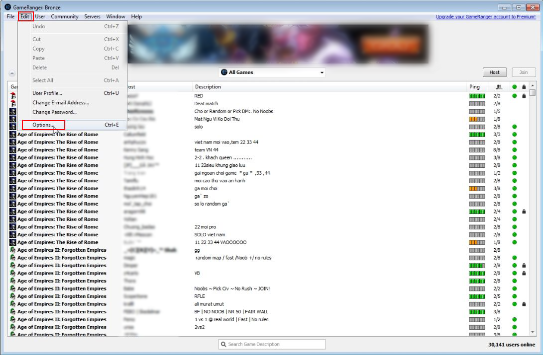Select '22 moi pro' game row

click(x=268, y=227)
